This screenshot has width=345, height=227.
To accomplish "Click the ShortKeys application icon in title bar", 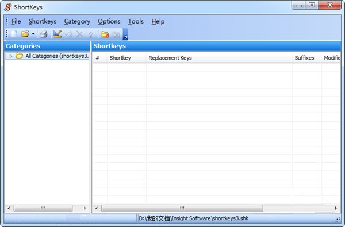I will tap(7, 7).
